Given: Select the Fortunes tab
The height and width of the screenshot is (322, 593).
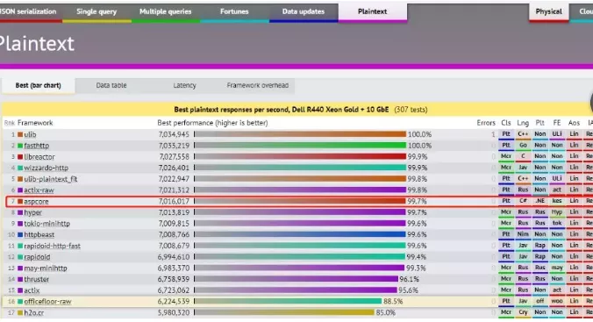Looking at the screenshot, I should (x=234, y=11).
